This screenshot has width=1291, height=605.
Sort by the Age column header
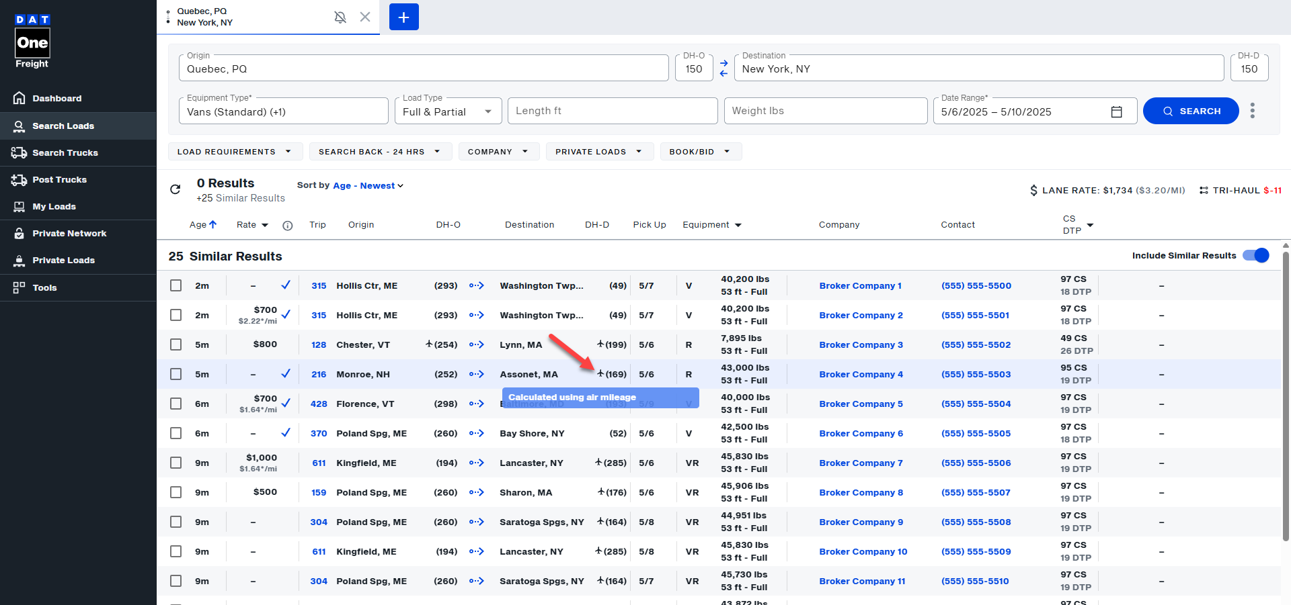(203, 225)
